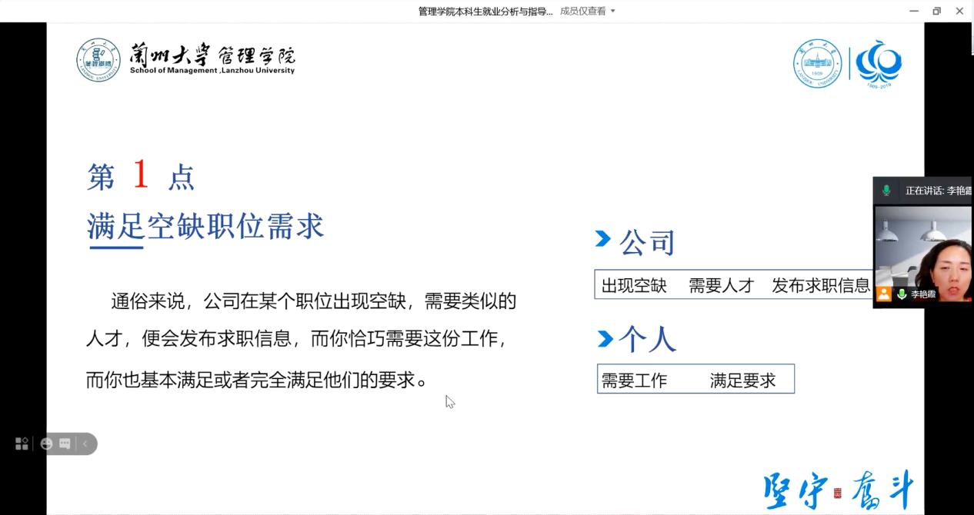Click the blue anniversary swirl logo
Screen dimensions: 974x515
click(879, 64)
